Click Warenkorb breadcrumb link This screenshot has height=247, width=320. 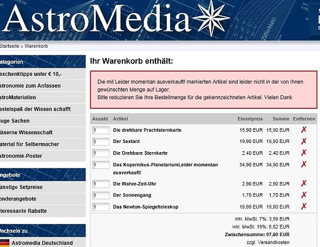coord(36,46)
